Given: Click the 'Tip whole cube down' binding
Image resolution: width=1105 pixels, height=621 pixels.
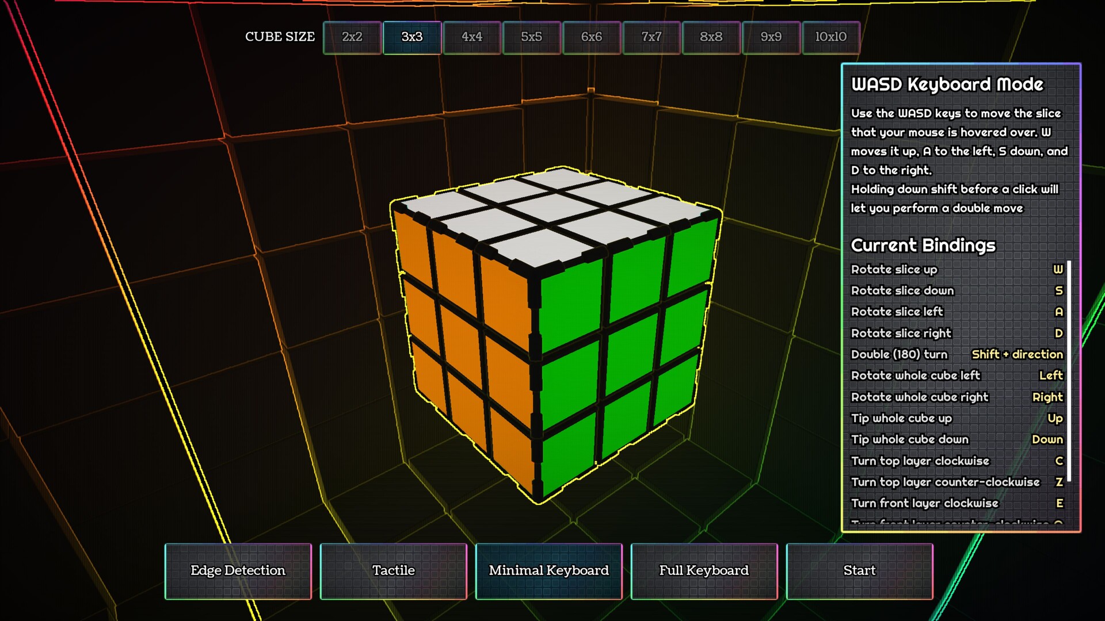Looking at the screenshot, I should click(x=957, y=439).
